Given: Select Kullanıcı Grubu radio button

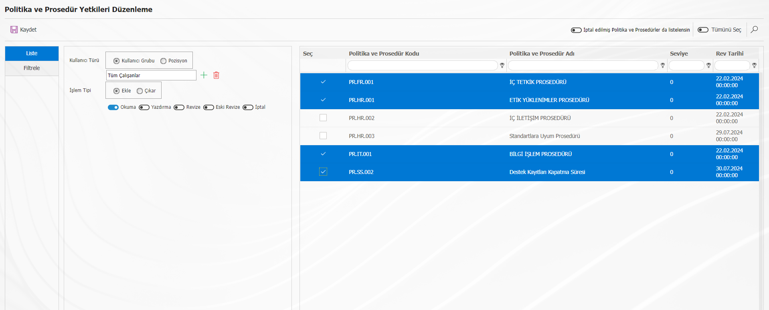Looking at the screenshot, I should 116,61.
